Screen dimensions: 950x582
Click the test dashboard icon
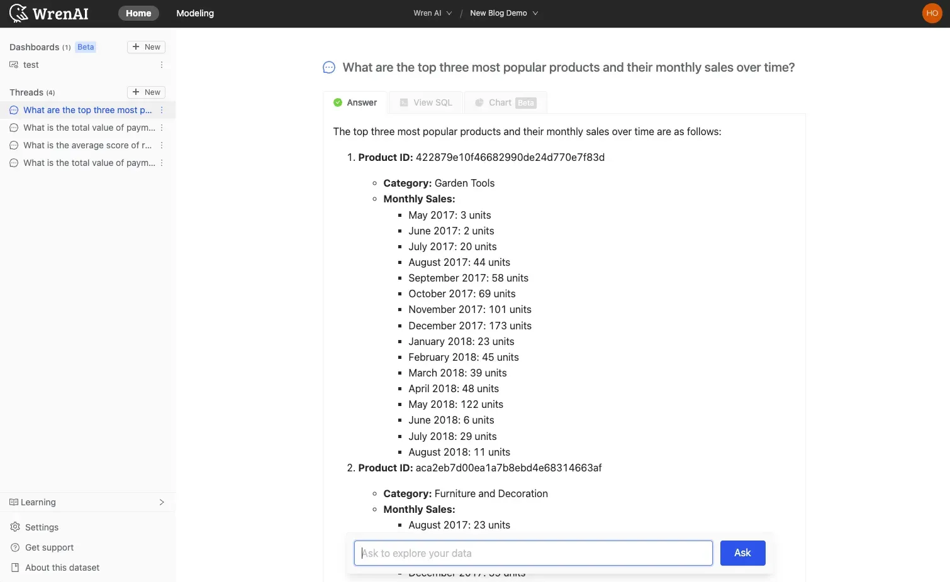click(14, 65)
